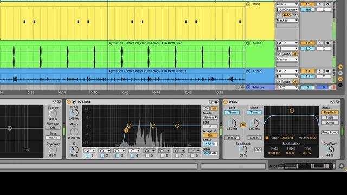Set monitor In on green Audio track
The height and width of the screenshot is (195, 347).
[279, 54]
